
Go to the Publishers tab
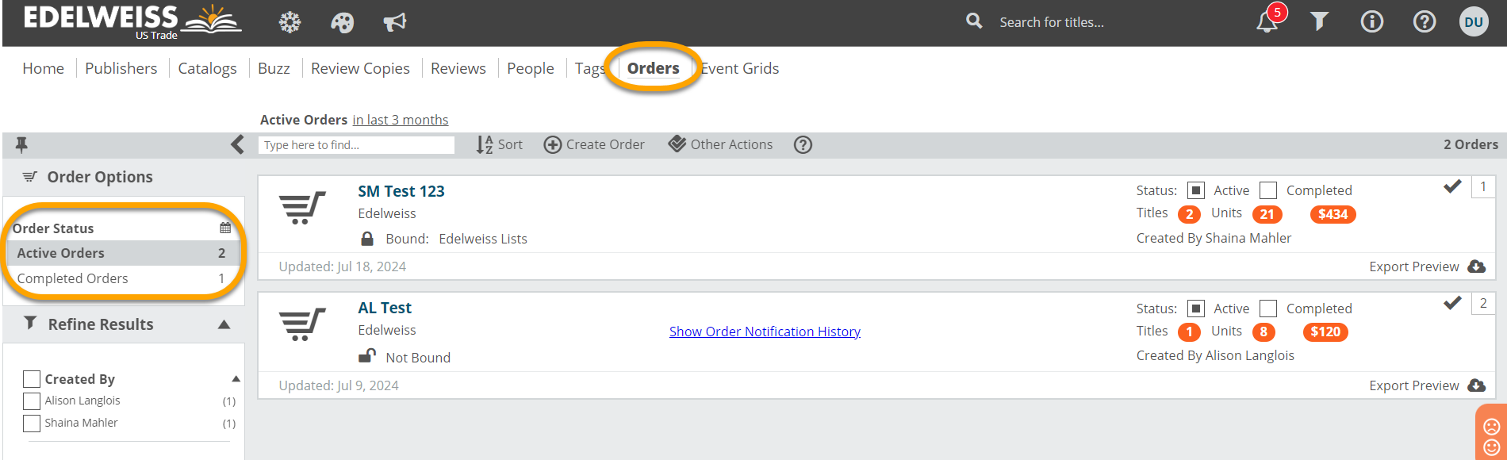[x=121, y=68]
